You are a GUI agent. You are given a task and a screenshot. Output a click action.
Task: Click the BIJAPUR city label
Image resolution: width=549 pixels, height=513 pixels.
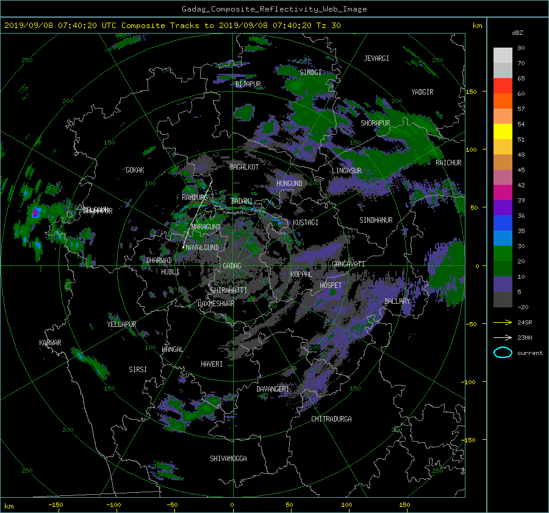pyautogui.click(x=248, y=84)
